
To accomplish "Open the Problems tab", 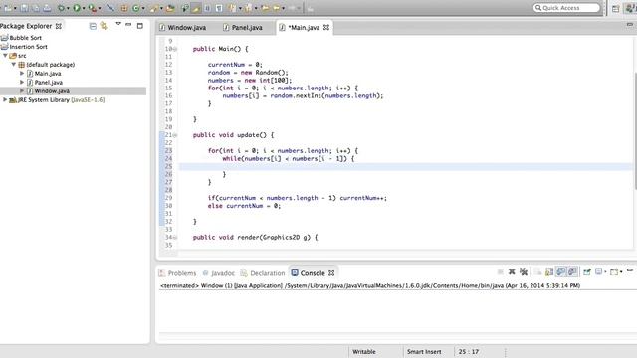I will (x=177, y=273).
